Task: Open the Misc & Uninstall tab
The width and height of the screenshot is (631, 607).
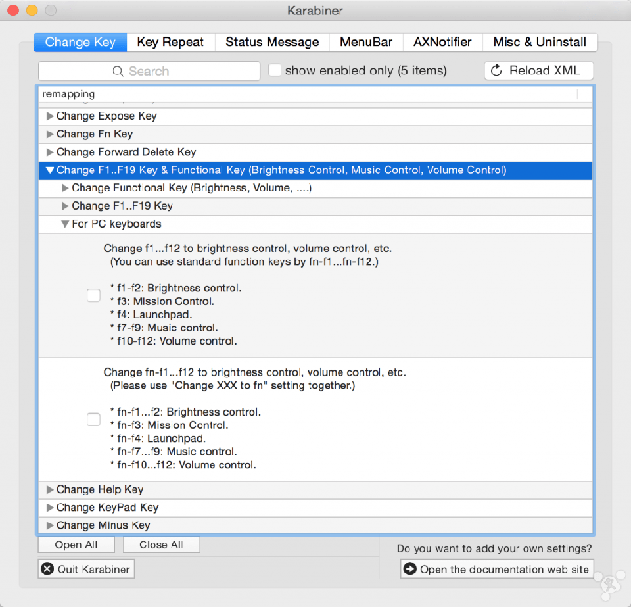Action: click(x=539, y=42)
